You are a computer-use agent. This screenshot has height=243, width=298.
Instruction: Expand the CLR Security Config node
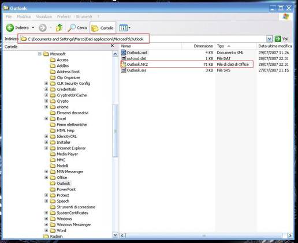[46, 83]
